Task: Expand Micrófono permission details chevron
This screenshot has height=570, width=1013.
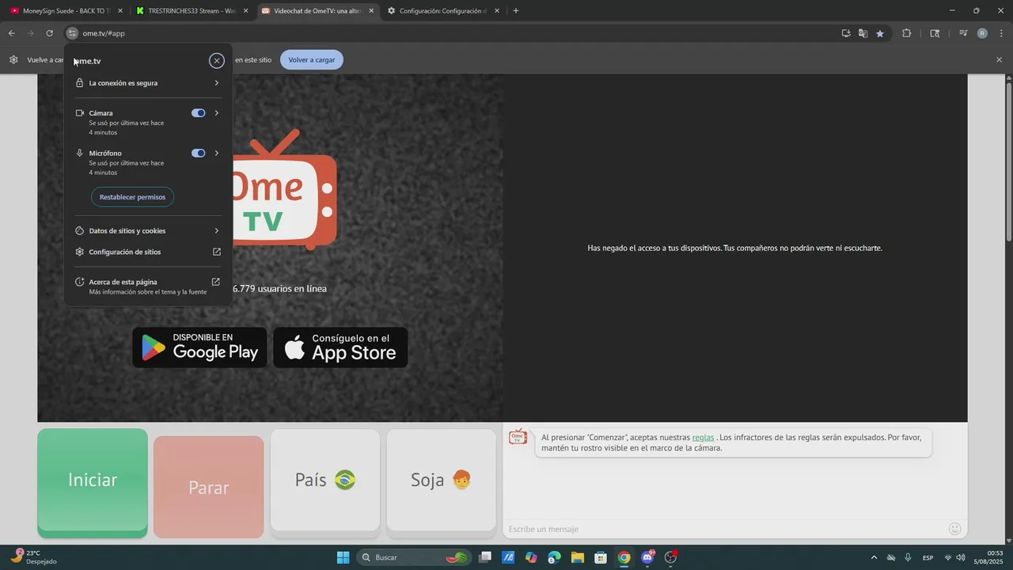Action: 217,153
